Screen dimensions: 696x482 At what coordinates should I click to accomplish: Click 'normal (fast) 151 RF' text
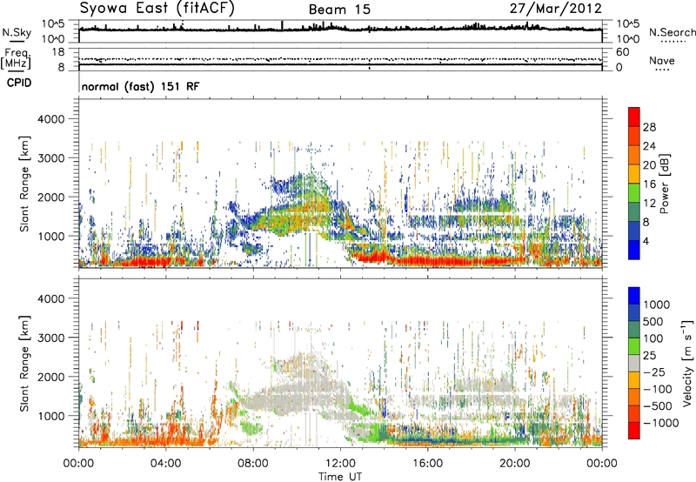[140, 86]
